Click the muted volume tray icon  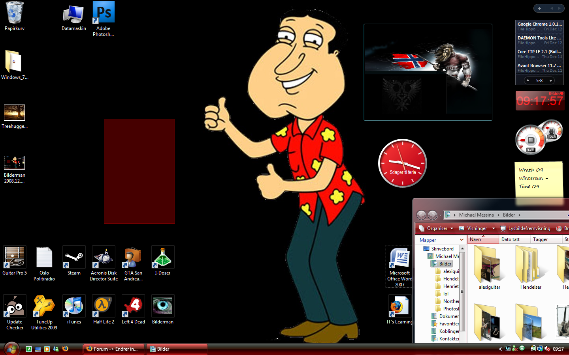(547, 349)
